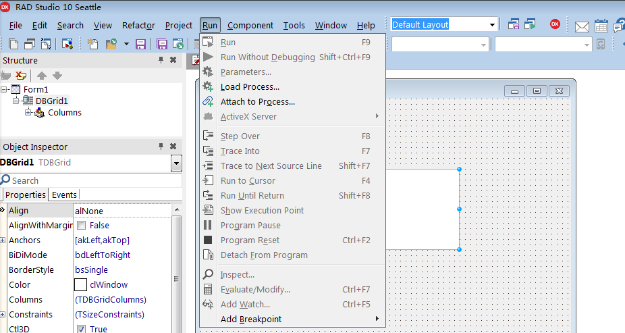Open the Refactor menu
The width and height of the screenshot is (625, 333).
(x=138, y=26)
